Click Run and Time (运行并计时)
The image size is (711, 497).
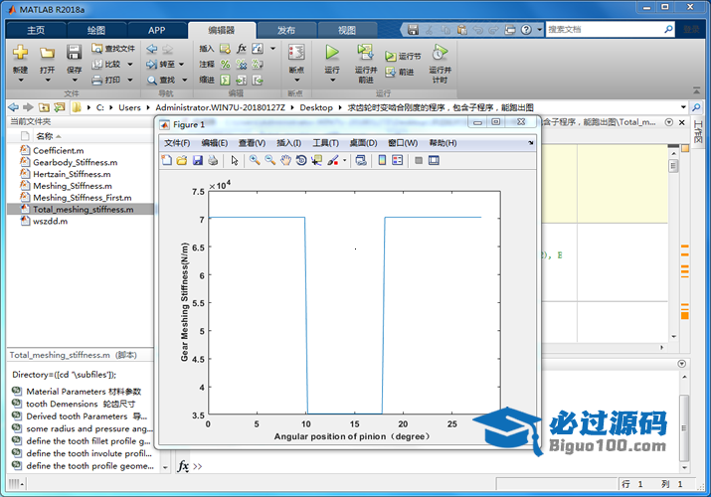point(440,64)
